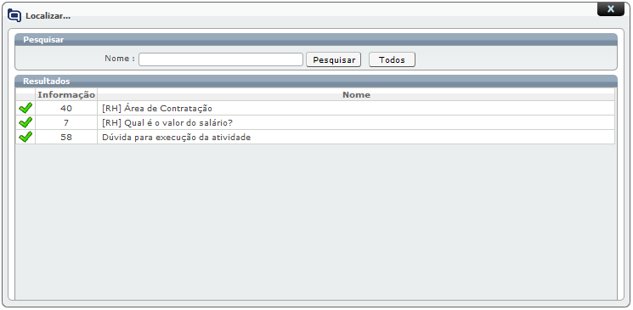The image size is (633, 310).
Task: Click the Nome field label
Action: coord(120,59)
